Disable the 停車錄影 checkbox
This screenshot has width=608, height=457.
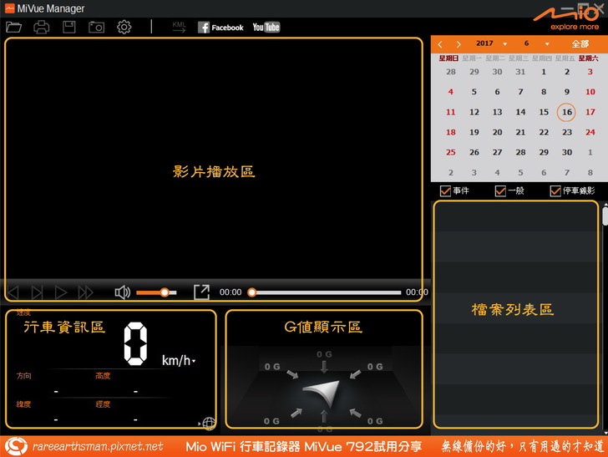click(x=555, y=191)
